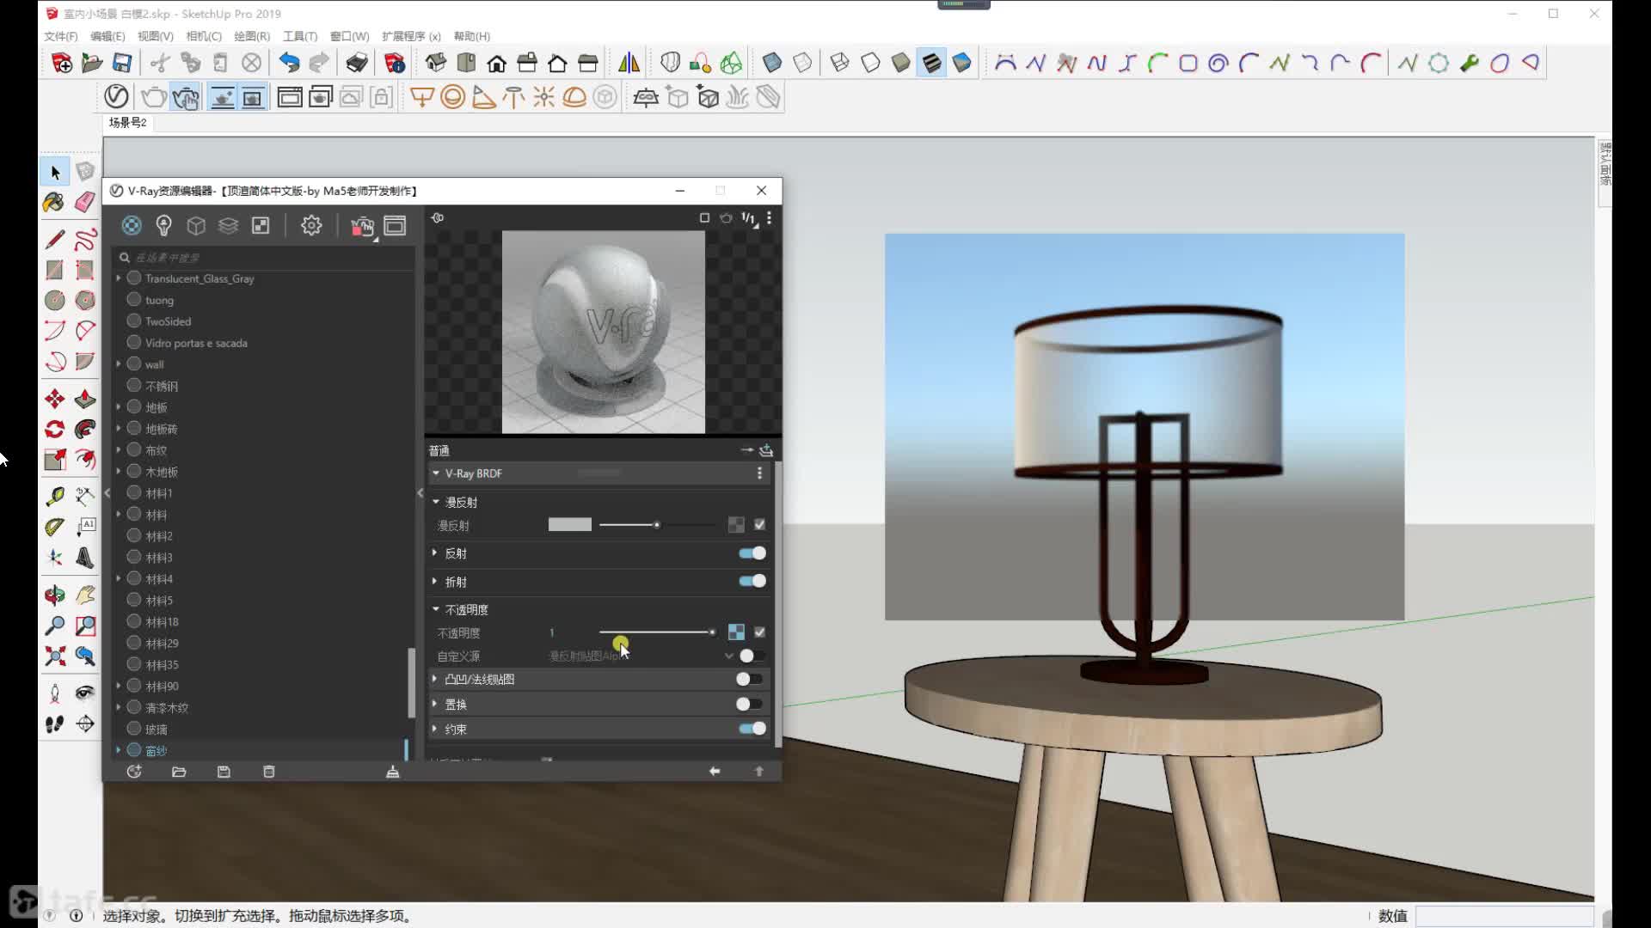Viewport: 1651px width, 928px height.
Task: Select the 玻璃 material in the list
Action: 157,730
